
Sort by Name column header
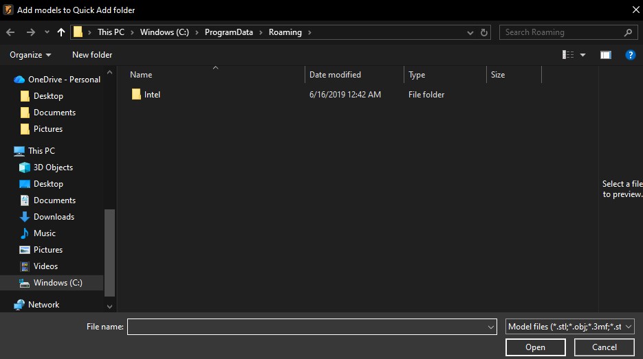(141, 75)
